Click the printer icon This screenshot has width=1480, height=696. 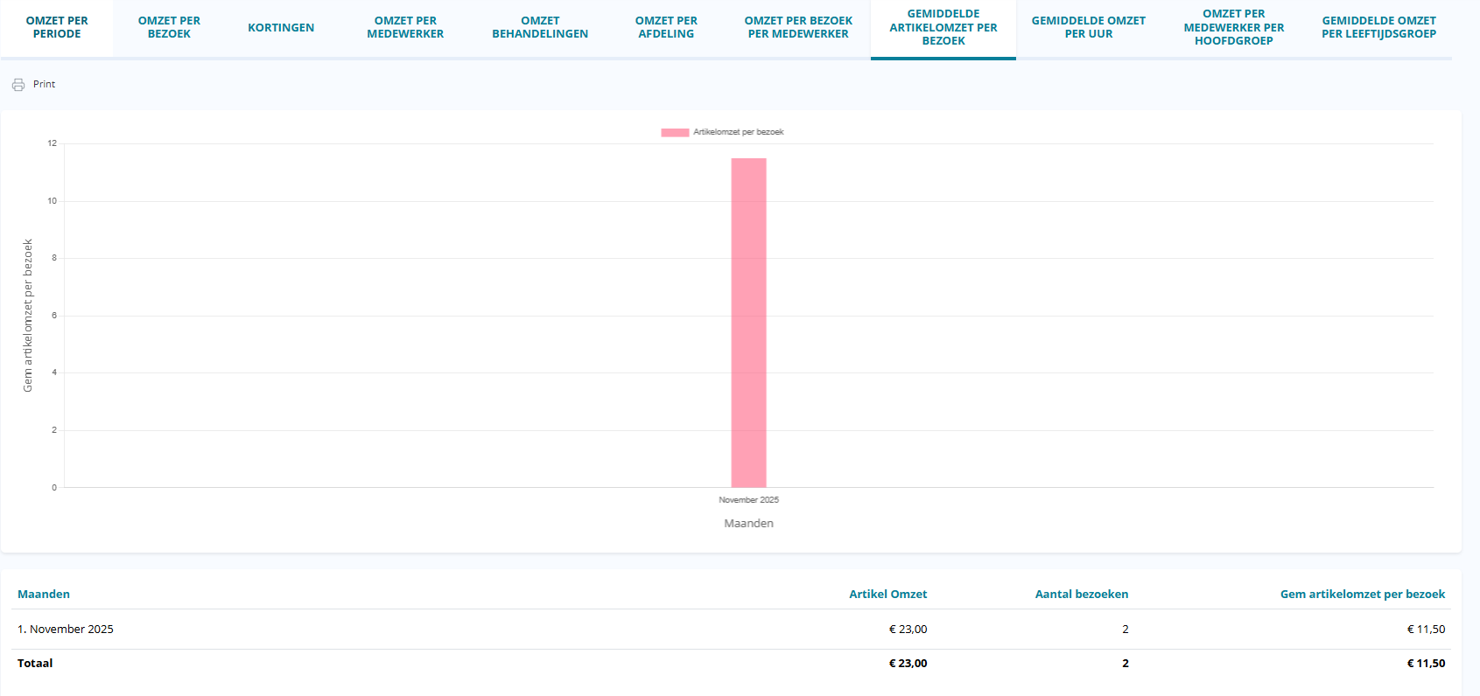click(x=18, y=85)
